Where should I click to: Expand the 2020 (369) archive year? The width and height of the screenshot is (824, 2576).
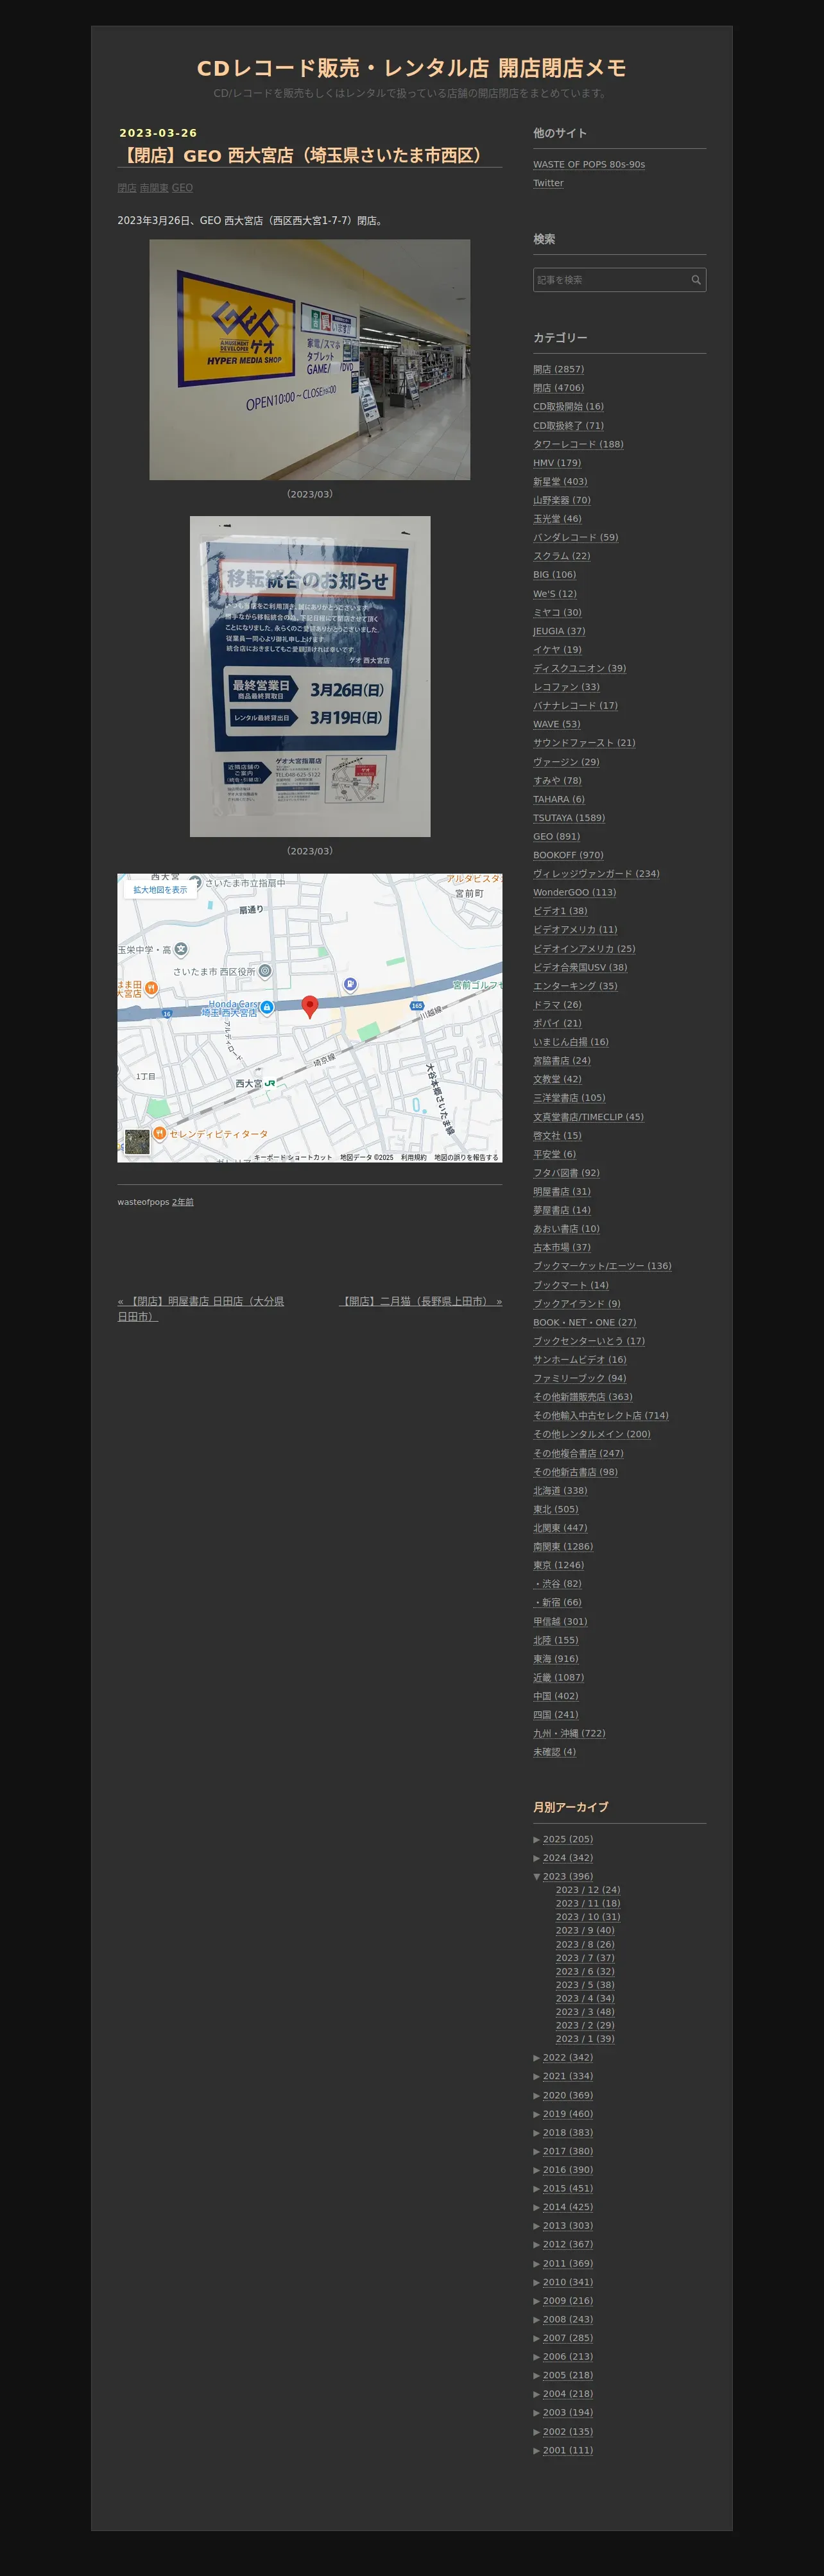(537, 2095)
